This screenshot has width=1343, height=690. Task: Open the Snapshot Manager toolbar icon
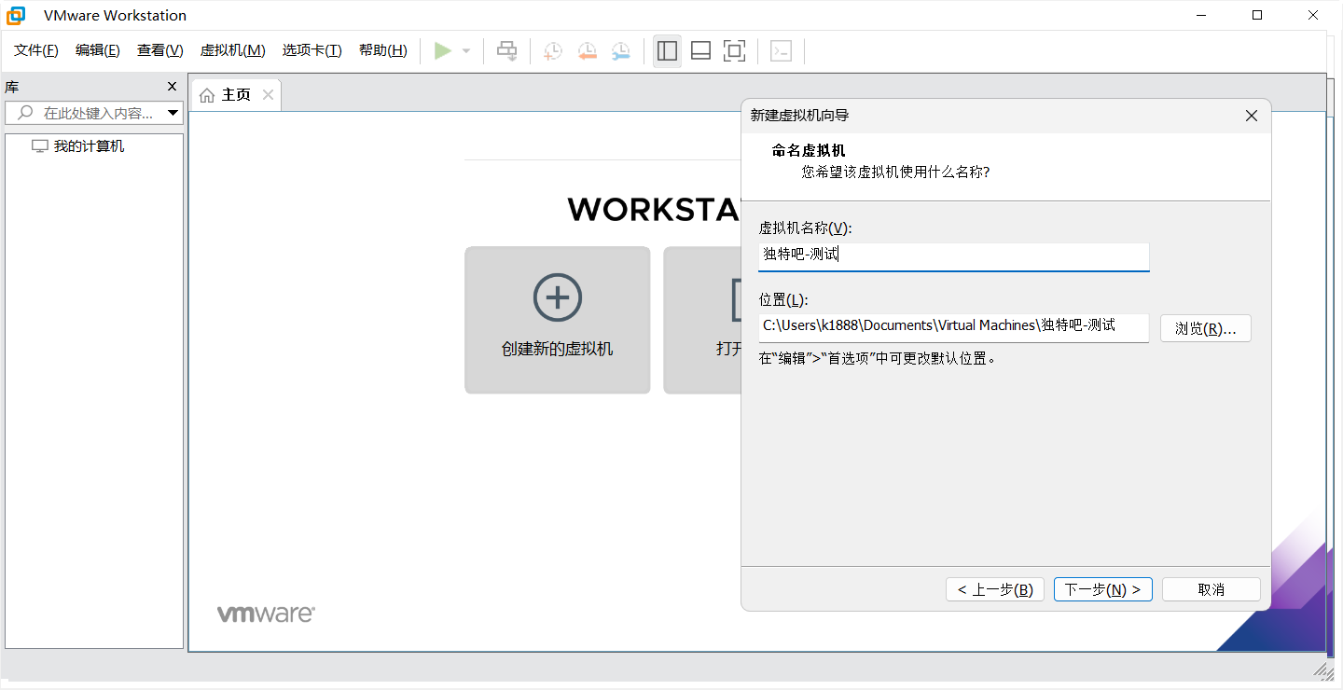click(x=620, y=51)
